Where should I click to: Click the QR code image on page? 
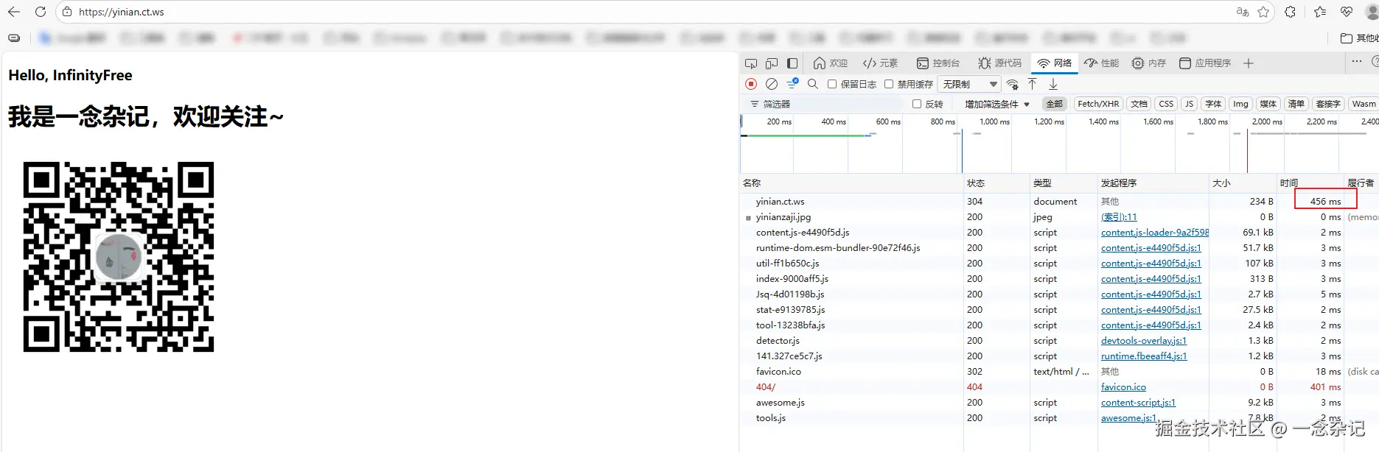pos(119,257)
